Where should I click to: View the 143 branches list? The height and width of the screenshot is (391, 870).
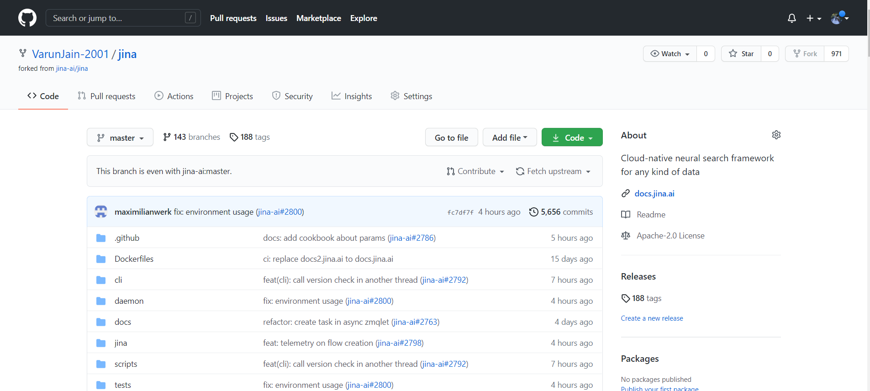coord(191,137)
